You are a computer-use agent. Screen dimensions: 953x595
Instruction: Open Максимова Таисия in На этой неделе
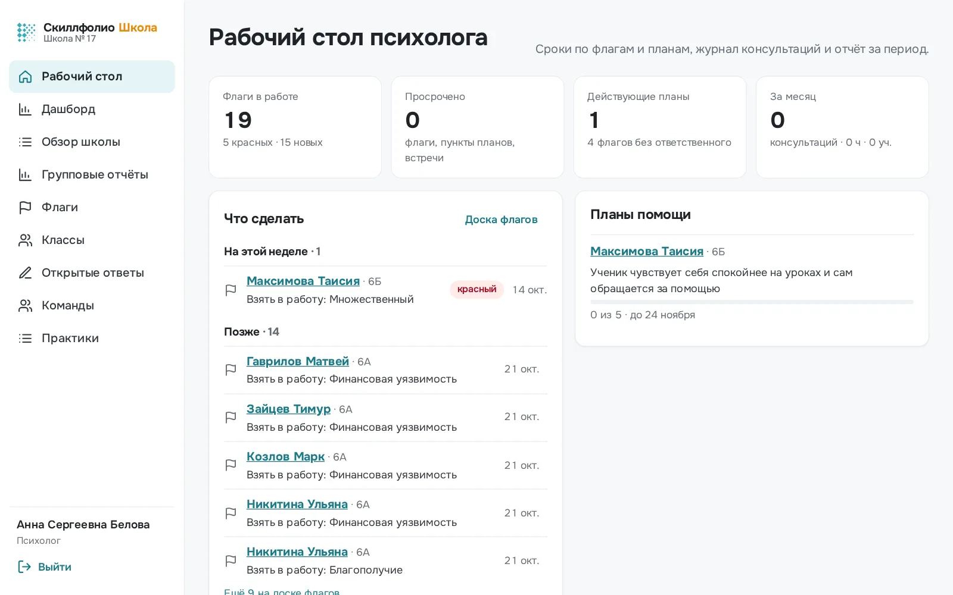coord(303,281)
